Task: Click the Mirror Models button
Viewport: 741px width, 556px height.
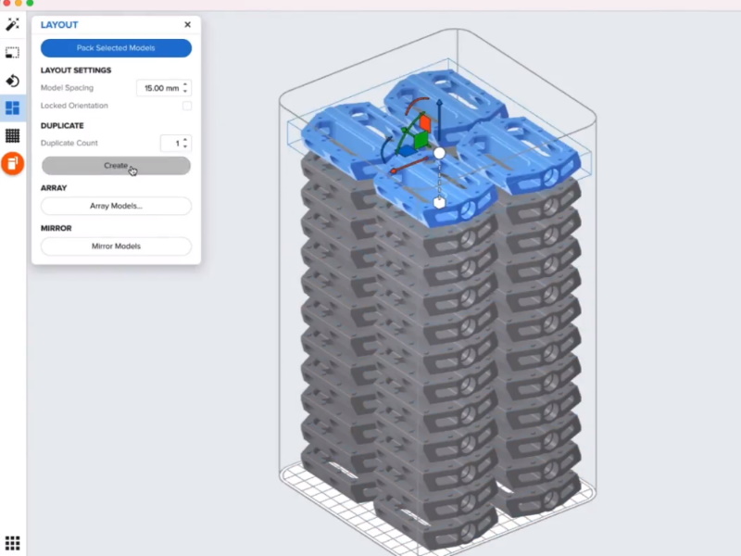Action: click(116, 246)
